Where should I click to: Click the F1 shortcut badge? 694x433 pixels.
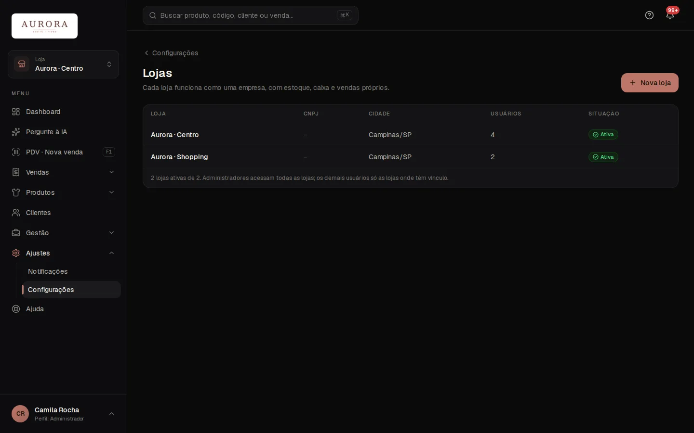[x=109, y=152]
